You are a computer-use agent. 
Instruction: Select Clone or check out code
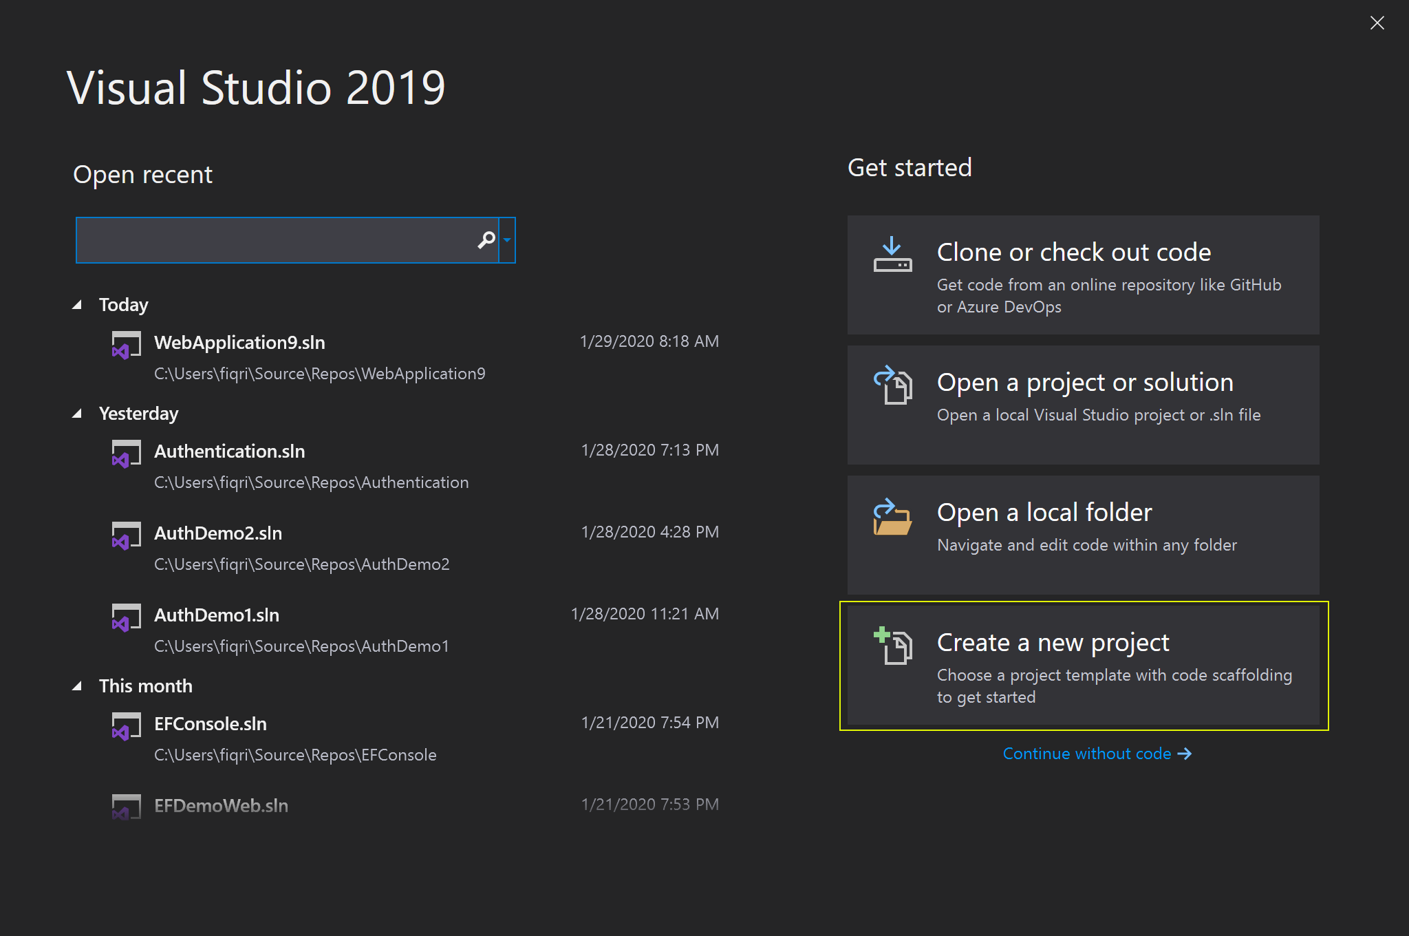1084,275
